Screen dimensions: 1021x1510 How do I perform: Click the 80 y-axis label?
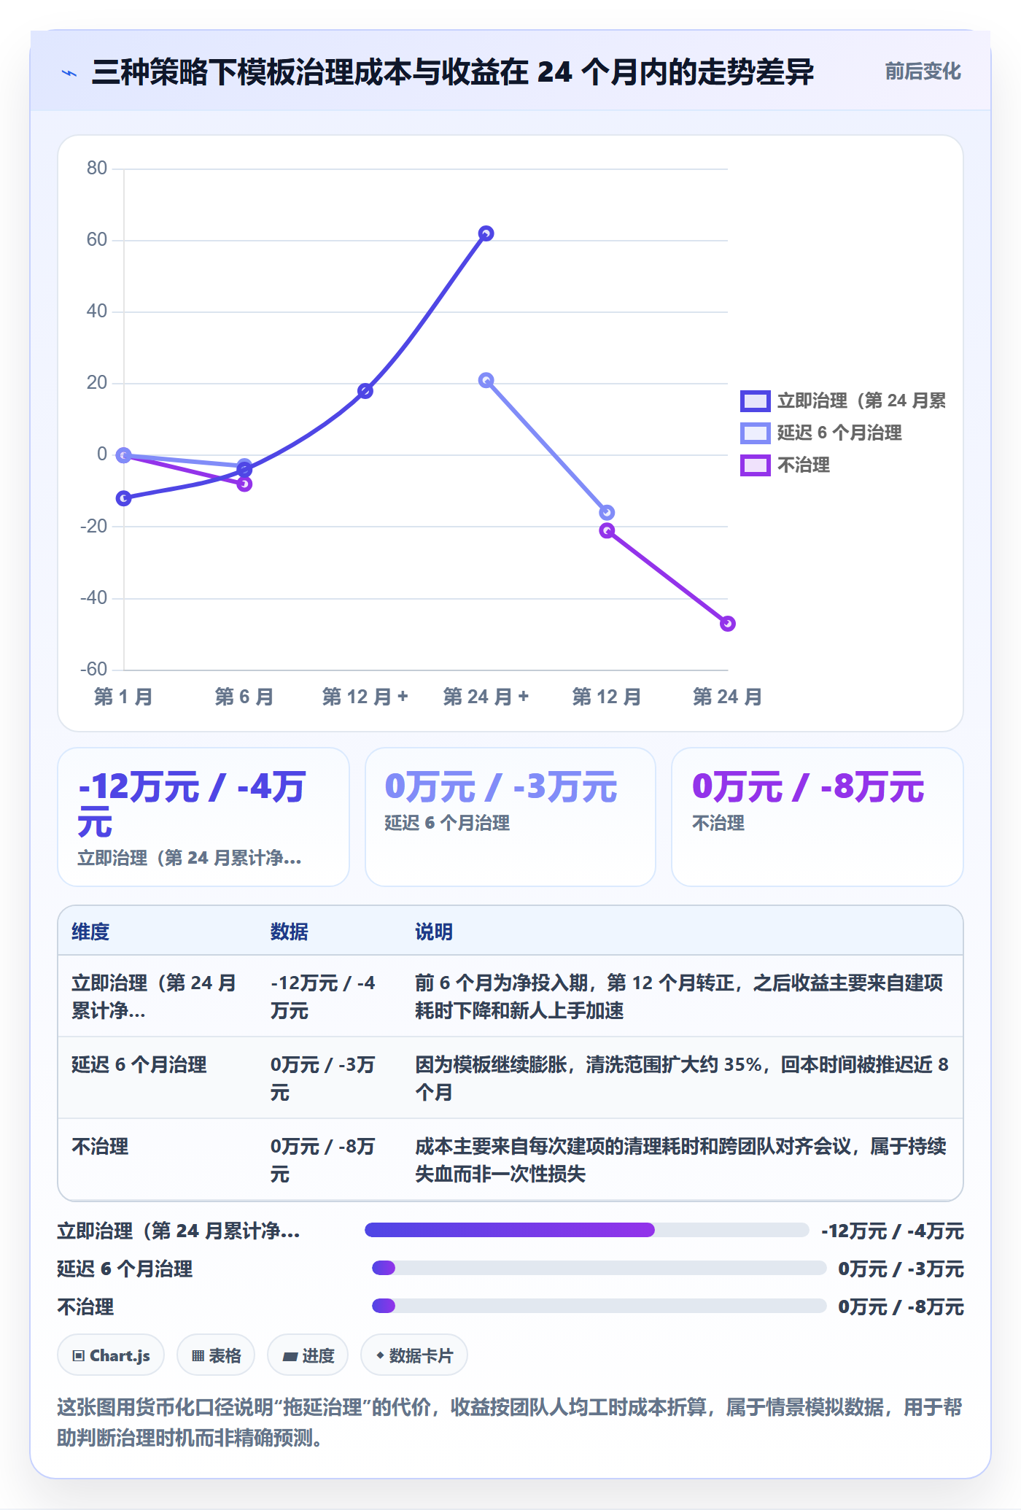coord(97,169)
